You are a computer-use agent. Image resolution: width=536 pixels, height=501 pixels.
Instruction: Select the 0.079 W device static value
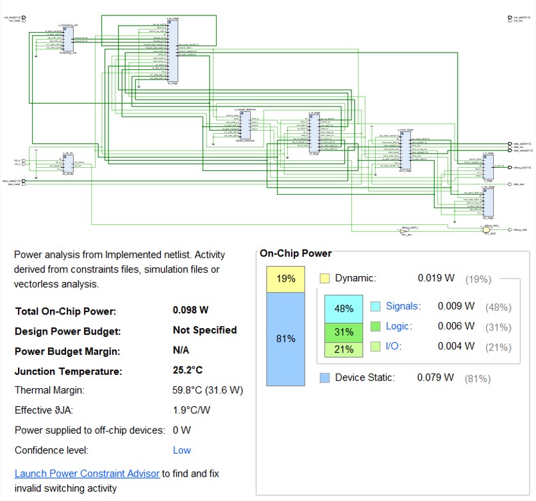point(435,377)
